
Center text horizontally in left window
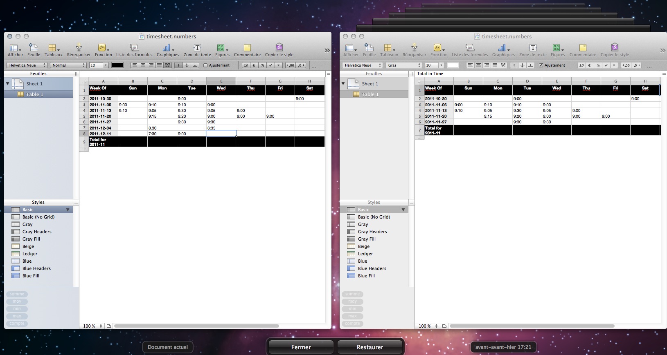(143, 65)
